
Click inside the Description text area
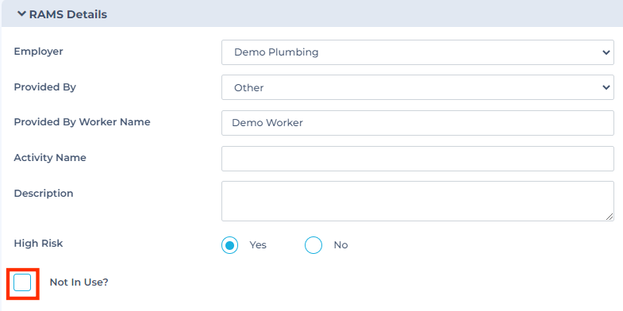(417, 201)
